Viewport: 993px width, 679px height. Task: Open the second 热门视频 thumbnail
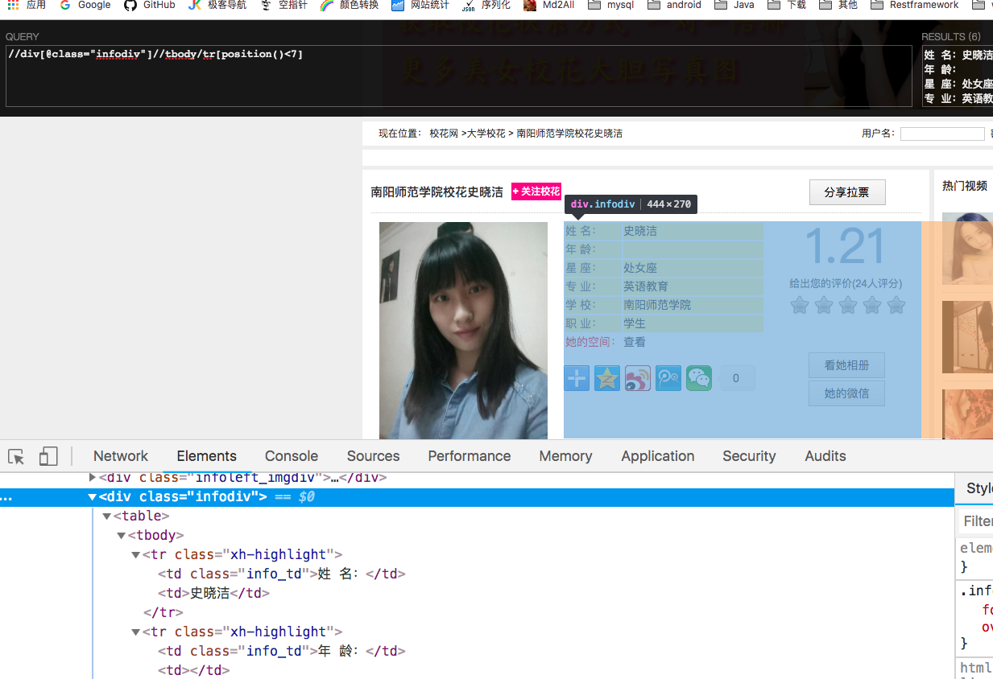pos(967,337)
